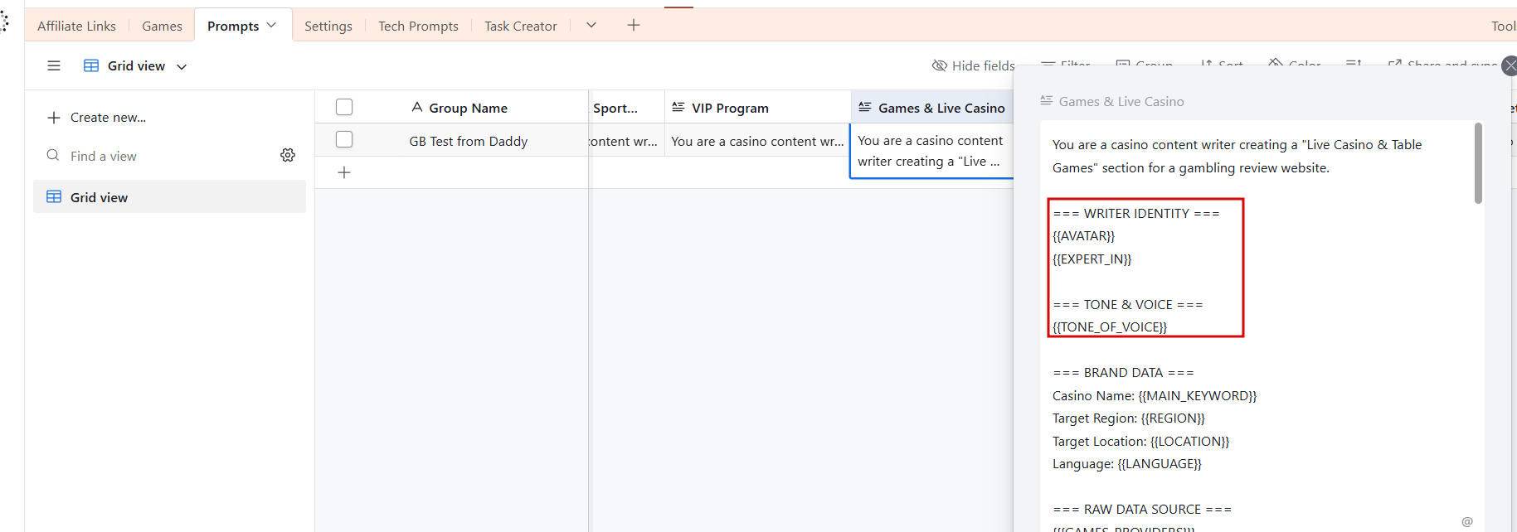This screenshot has width=1517, height=532.
Task: Close the expanded cell editor
Action: [1510, 66]
